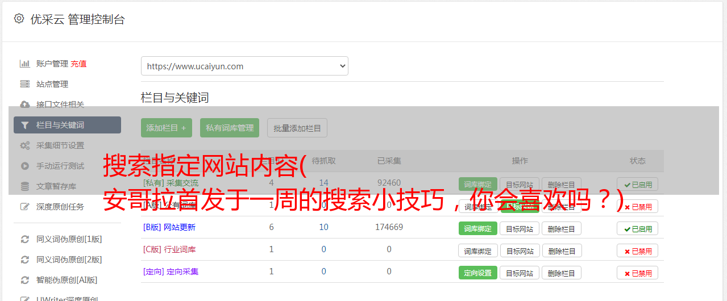This screenshot has width=727, height=301.
Task: Open 同义词伪原创[1版] in the sidebar
Action: pyautogui.click(x=69, y=239)
